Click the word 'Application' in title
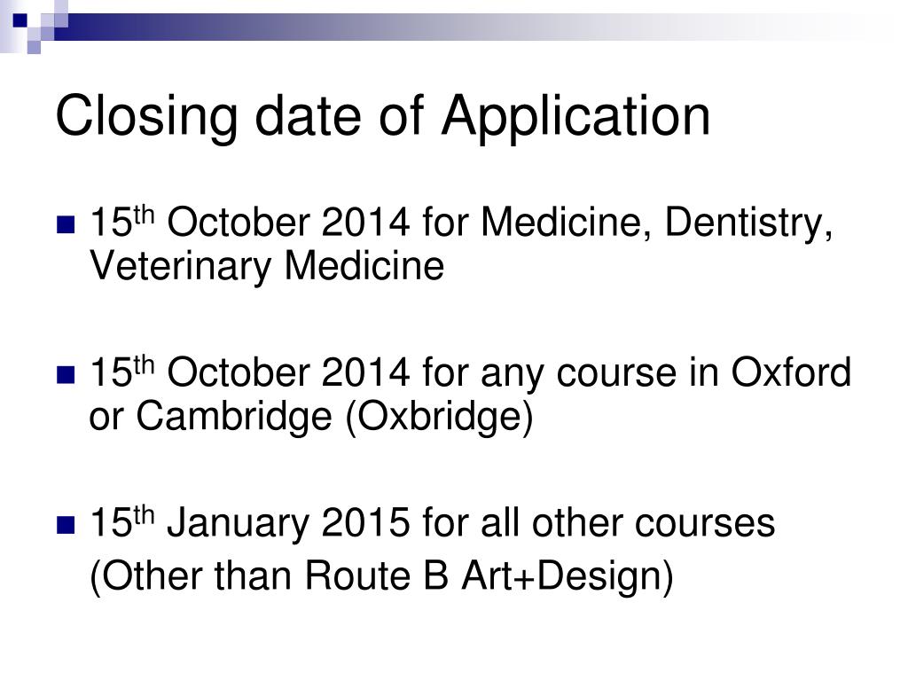908x681 pixels. pyautogui.click(x=575, y=118)
